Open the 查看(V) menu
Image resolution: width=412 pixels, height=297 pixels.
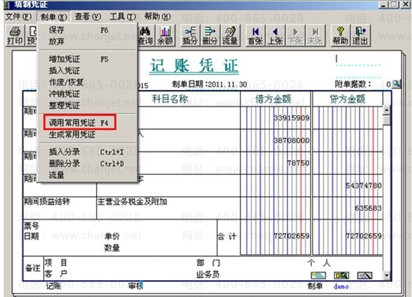pyautogui.click(x=87, y=17)
